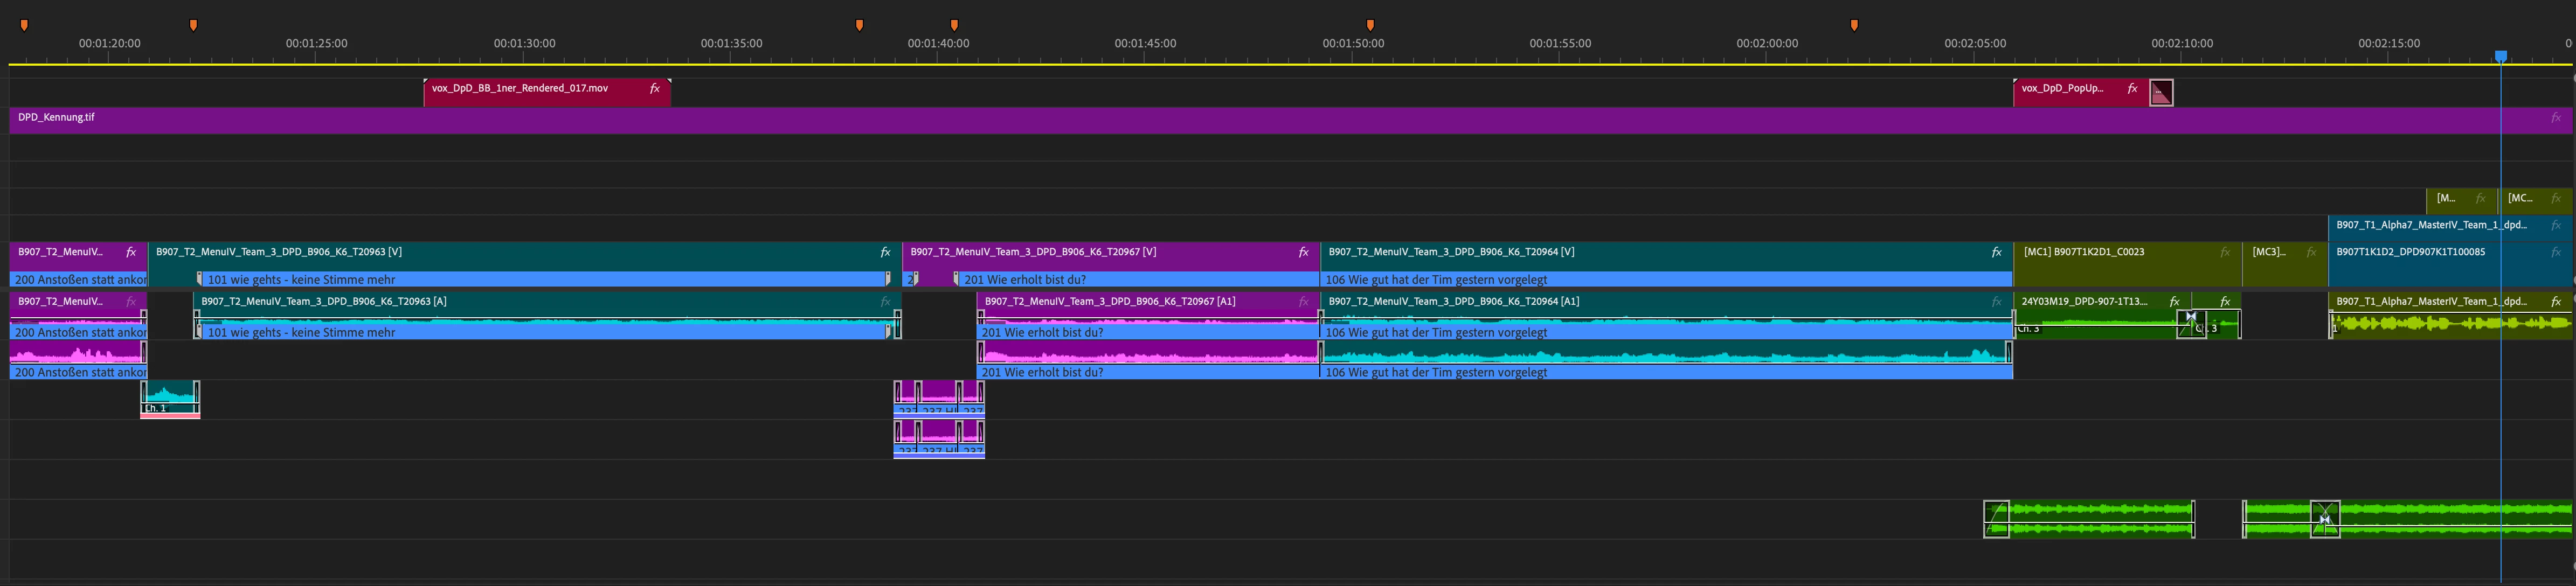Click fx badge on B906_K6_T20963 [V] clip
This screenshot has width=2576, height=586.
(885, 253)
